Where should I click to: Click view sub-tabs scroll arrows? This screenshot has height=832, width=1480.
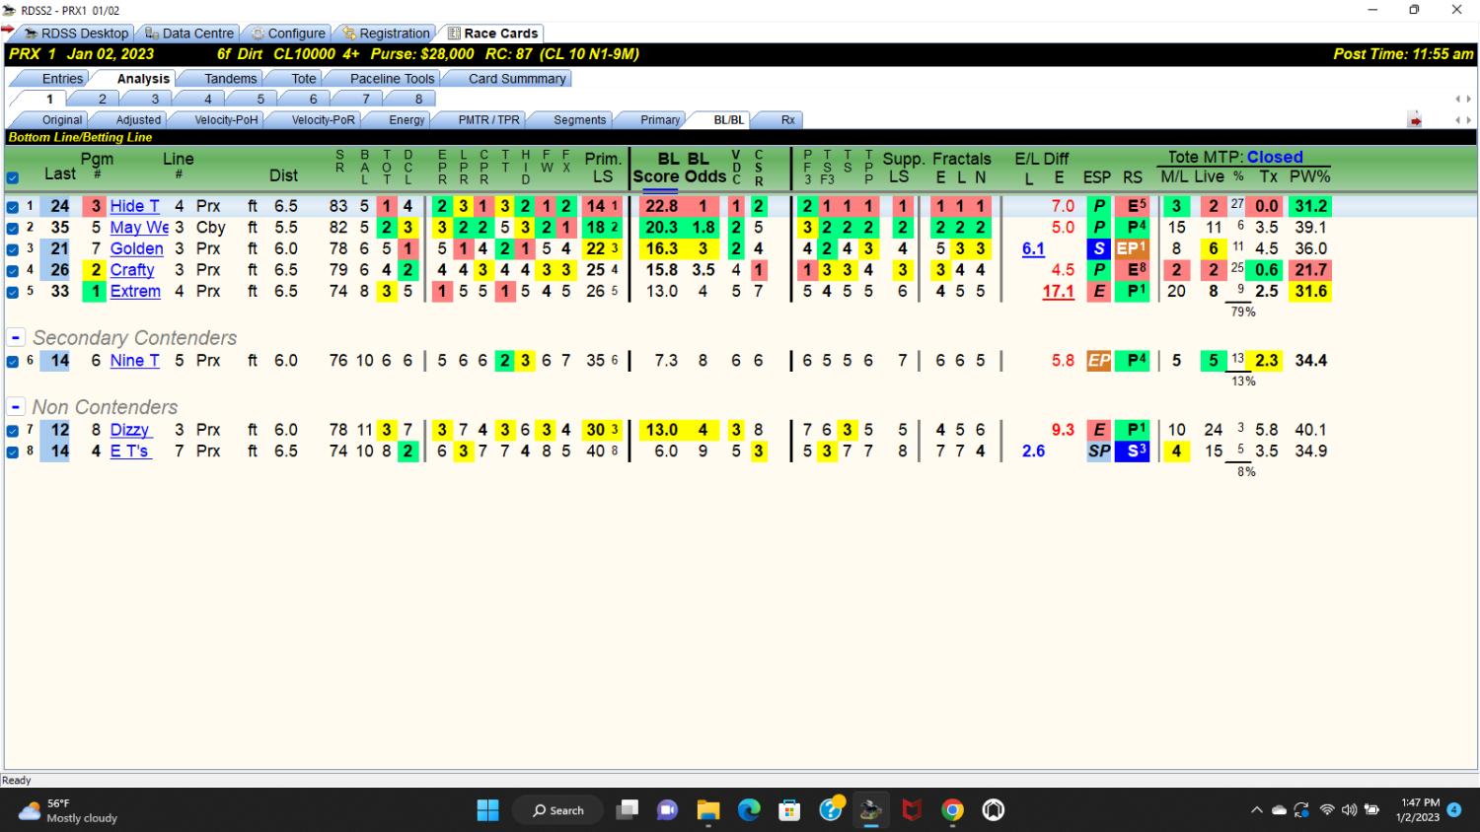[1463, 120]
